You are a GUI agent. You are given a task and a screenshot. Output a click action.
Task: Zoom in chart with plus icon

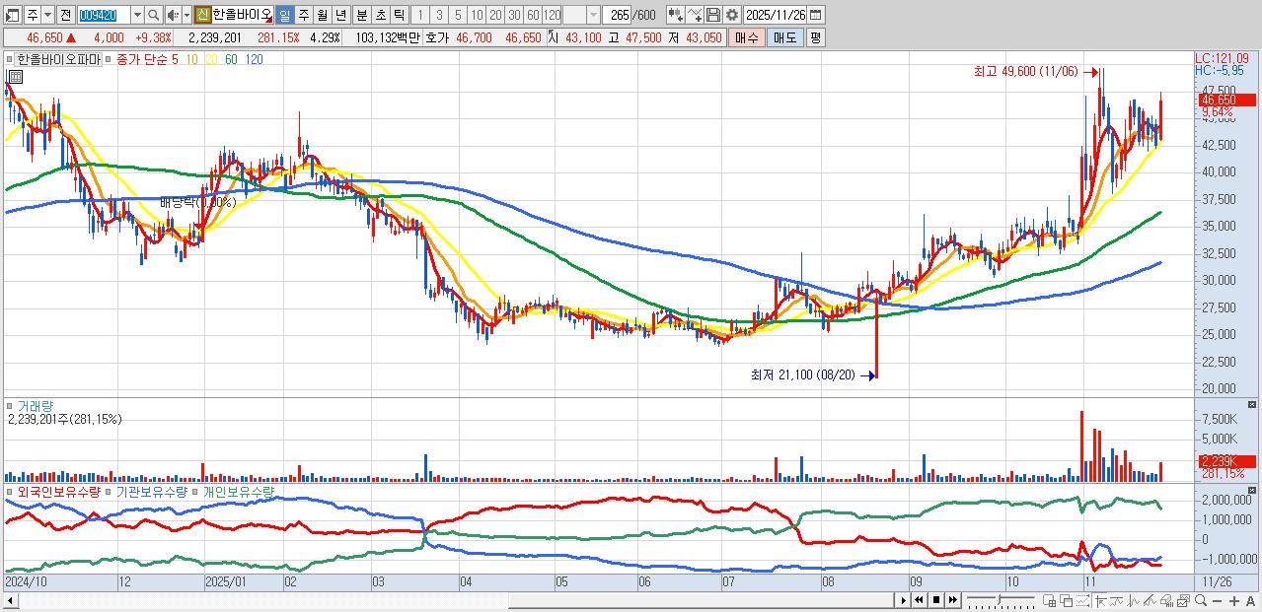click(x=1234, y=600)
